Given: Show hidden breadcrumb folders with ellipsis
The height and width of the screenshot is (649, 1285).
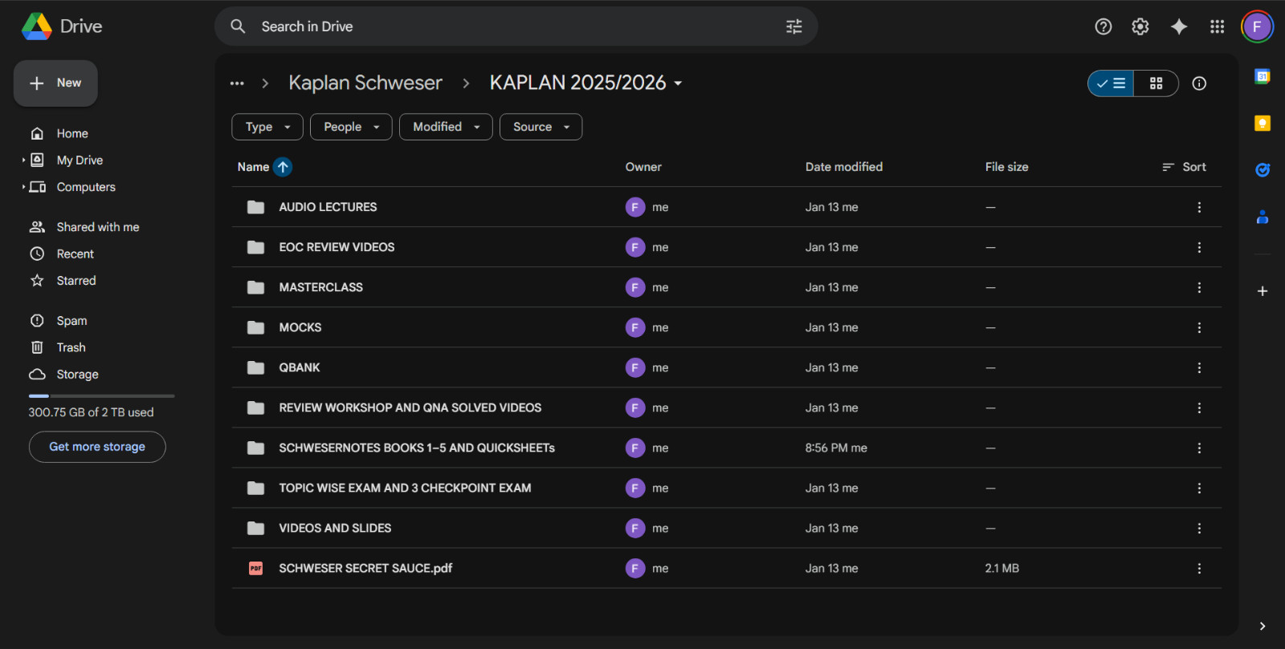Looking at the screenshot, I should 237,83.
